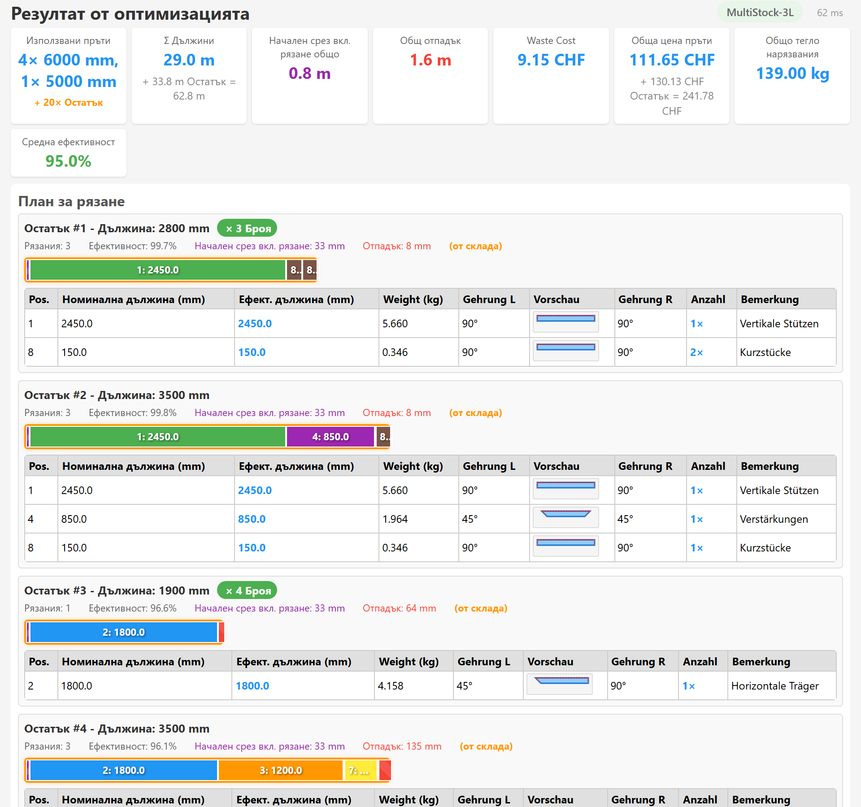861x807 pixels.
Task: Click the 2× Anzahl value for Kurzstücke
Action: (x=696, y=352)
